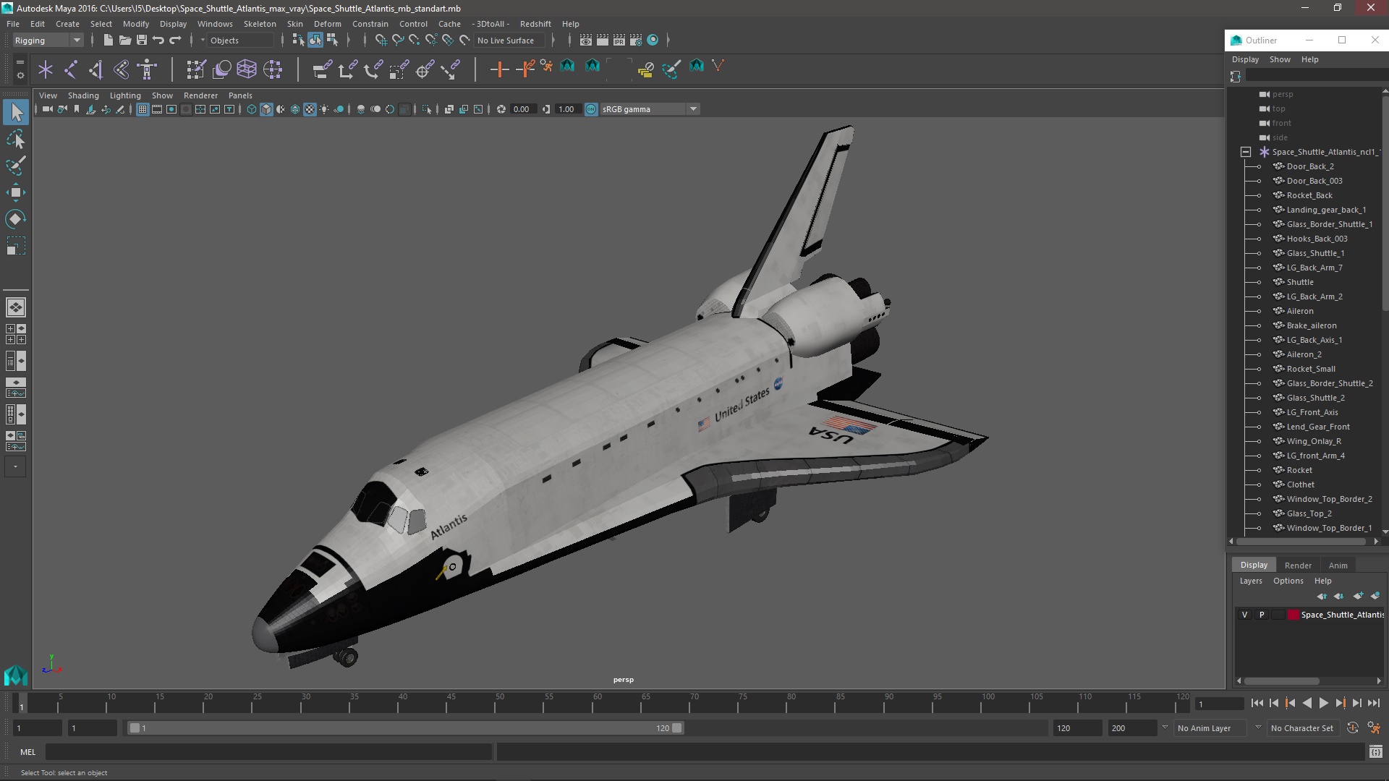
Task: Open the layer editor Options menu
Action: [1288, 581]
